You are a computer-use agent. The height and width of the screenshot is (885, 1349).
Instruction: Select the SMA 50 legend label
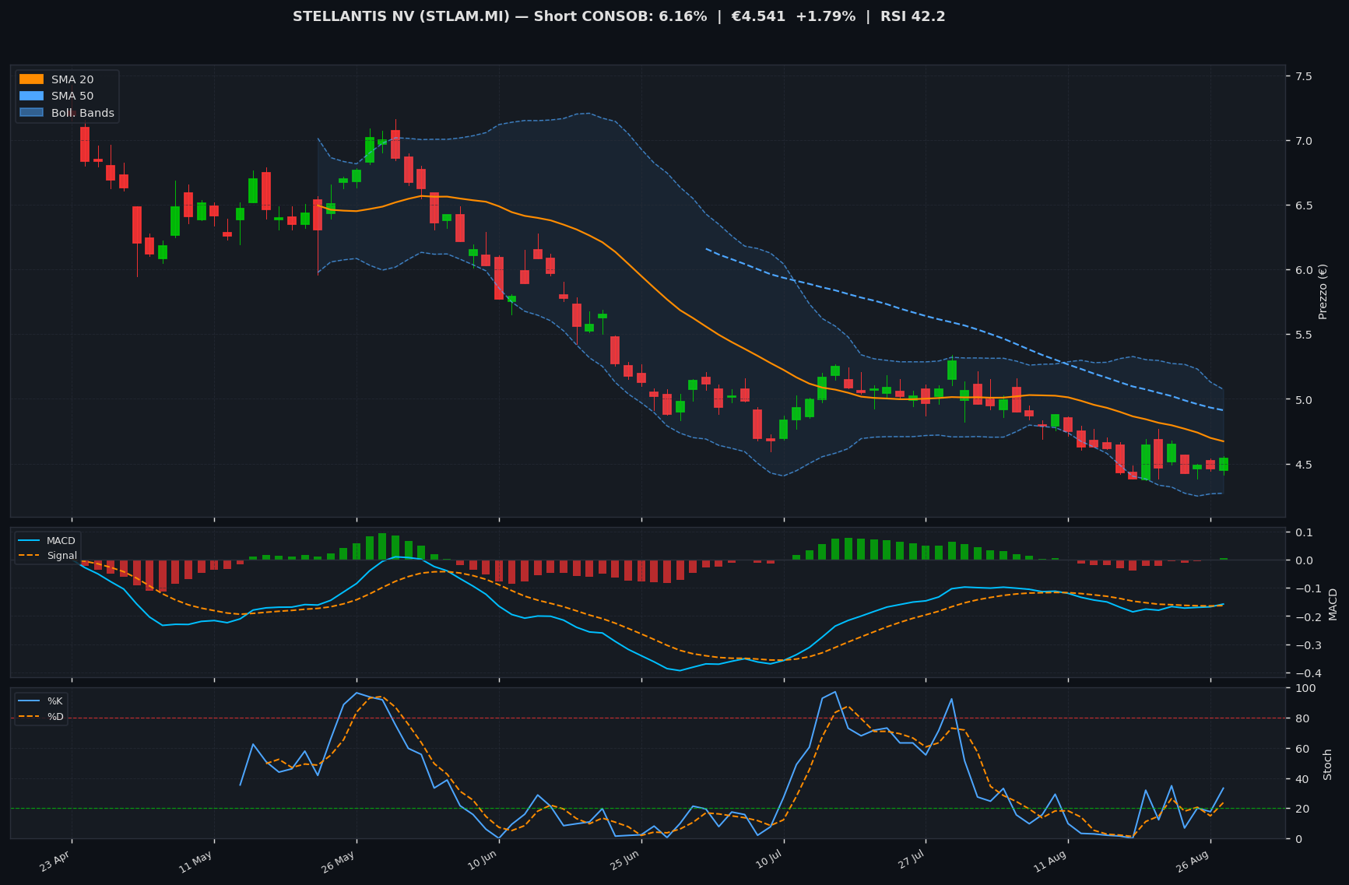tap(72, 97)
